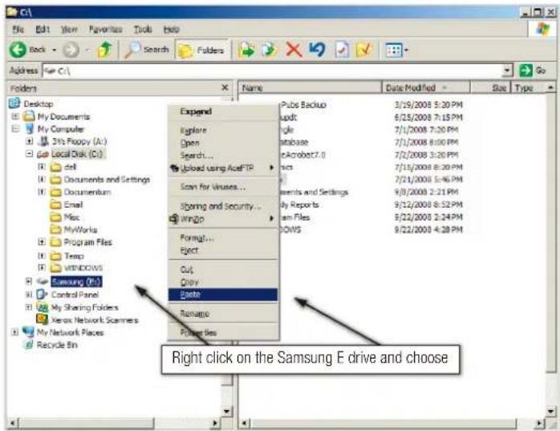Open the Search magnifier tool
This screenshot has width=560, height=431.
point(147,50)
